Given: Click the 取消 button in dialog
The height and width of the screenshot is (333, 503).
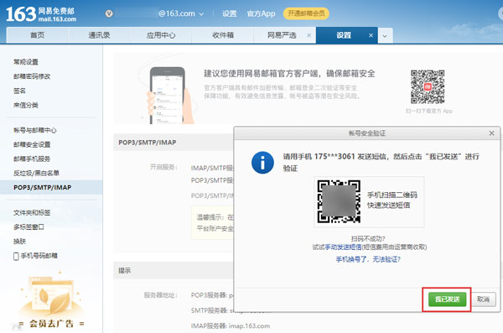Looking at the screenshot, I should [483, 299].
